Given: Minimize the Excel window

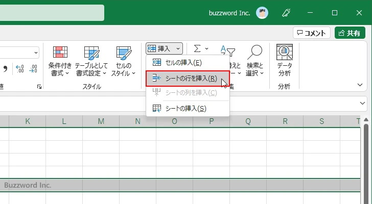Looking at the screenshot, I should (310, 13).
